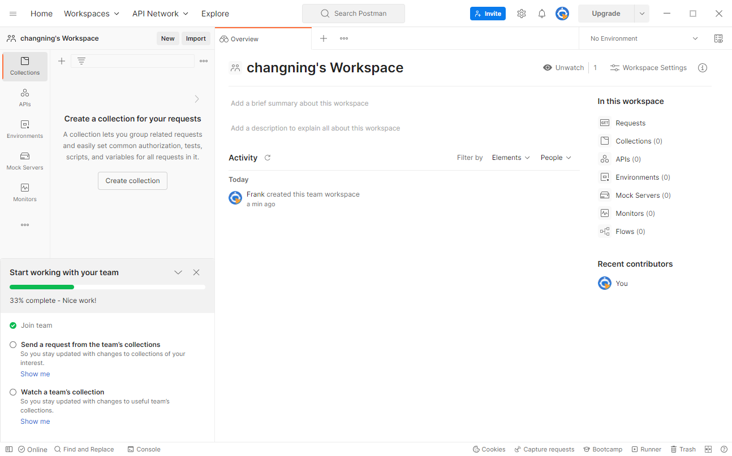The height and width of the screenshot is (456, 732).
Task: Open the Elements filter dropdown
Action: [511, 158]
